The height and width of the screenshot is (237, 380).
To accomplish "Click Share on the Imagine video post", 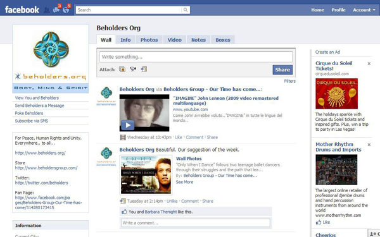I will [x=212, y=137].
